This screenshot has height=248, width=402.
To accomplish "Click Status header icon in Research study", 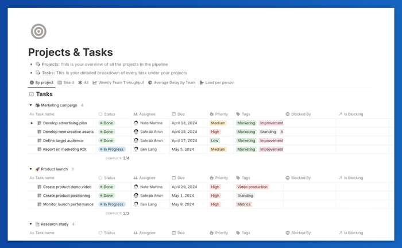I will [100, 233].
